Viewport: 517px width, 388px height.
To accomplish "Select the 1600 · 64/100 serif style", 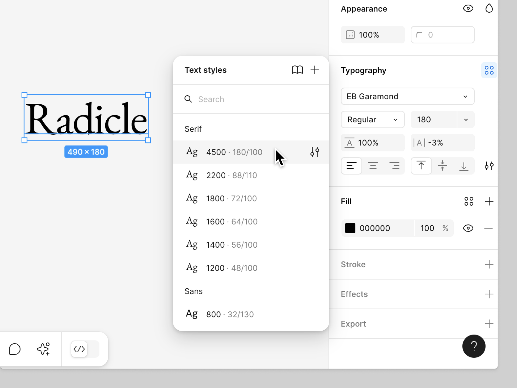I will [x=251, y=221].
